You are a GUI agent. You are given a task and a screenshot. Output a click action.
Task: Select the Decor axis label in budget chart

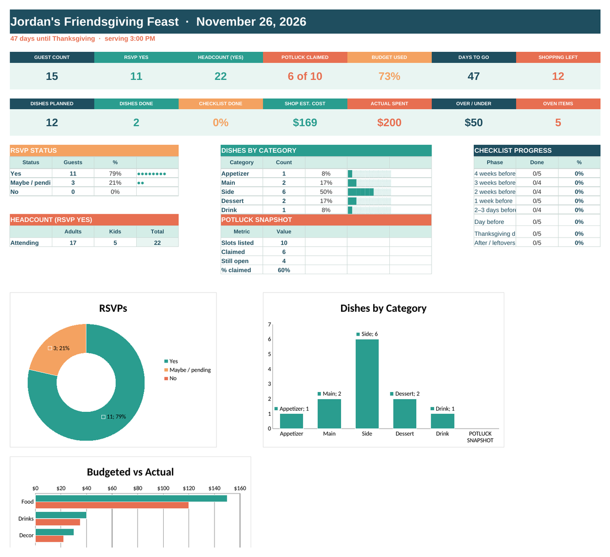pos(26,536)
